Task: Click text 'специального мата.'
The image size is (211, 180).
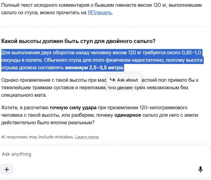Action: (x=24, y=95)
